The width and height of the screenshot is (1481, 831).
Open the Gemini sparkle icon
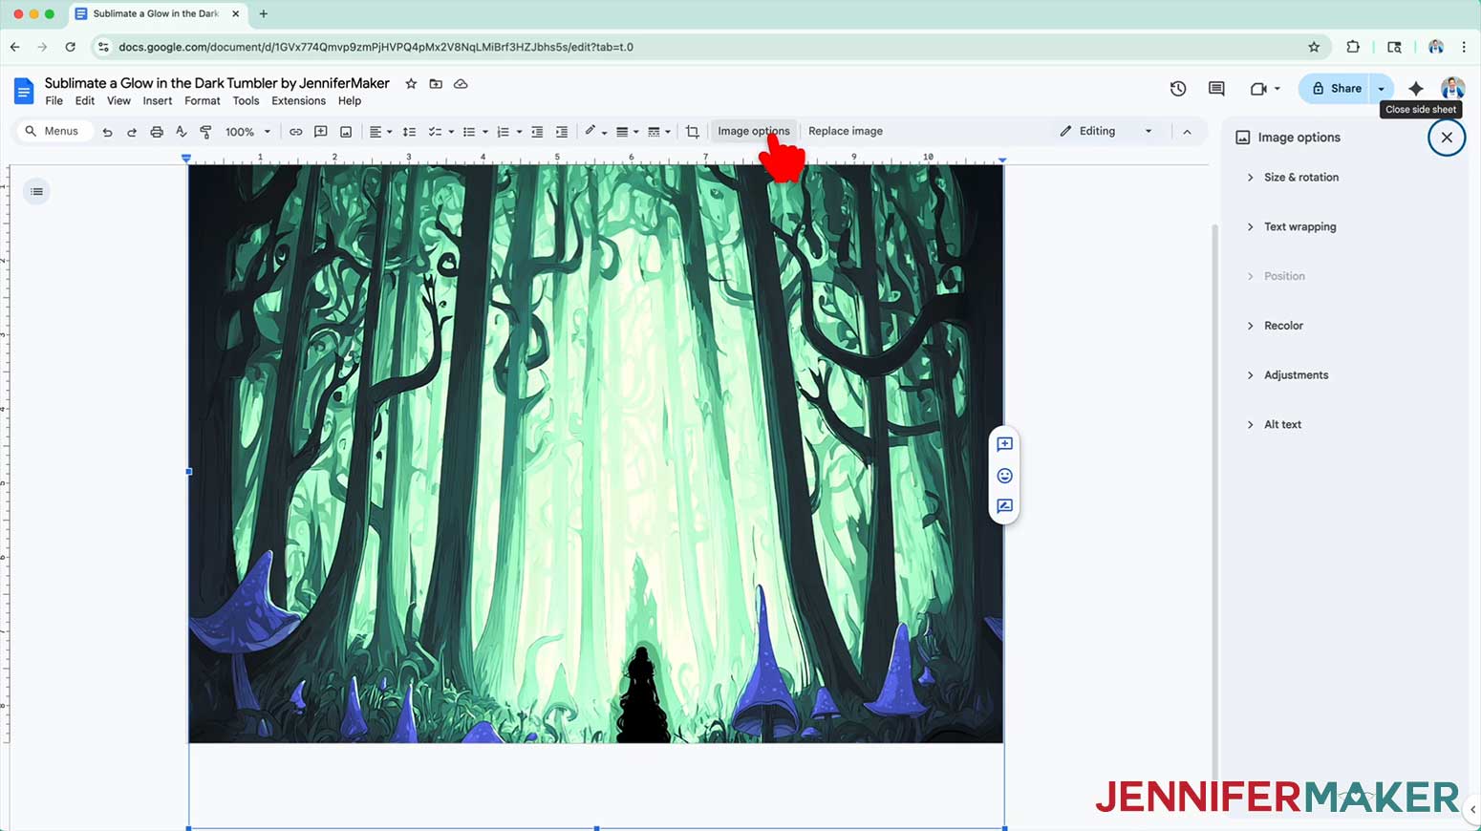[1416, 89]
